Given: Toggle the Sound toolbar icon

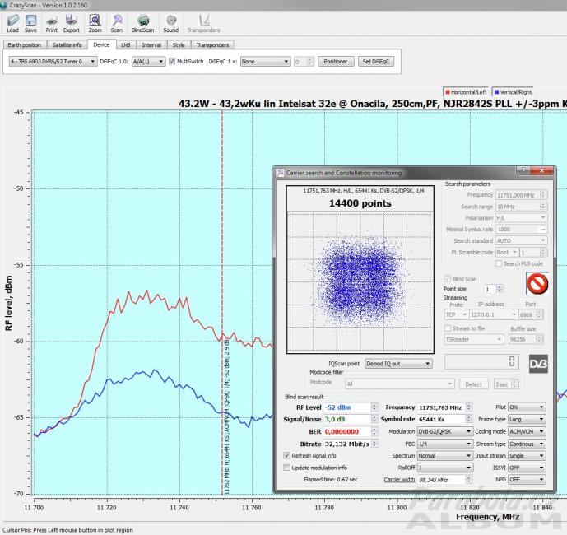Looking at the screenshot, I should tap(170, 24).
